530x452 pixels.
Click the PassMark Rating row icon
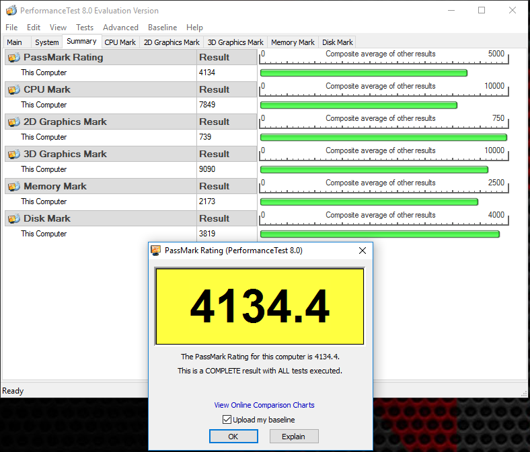click(14, 57)
